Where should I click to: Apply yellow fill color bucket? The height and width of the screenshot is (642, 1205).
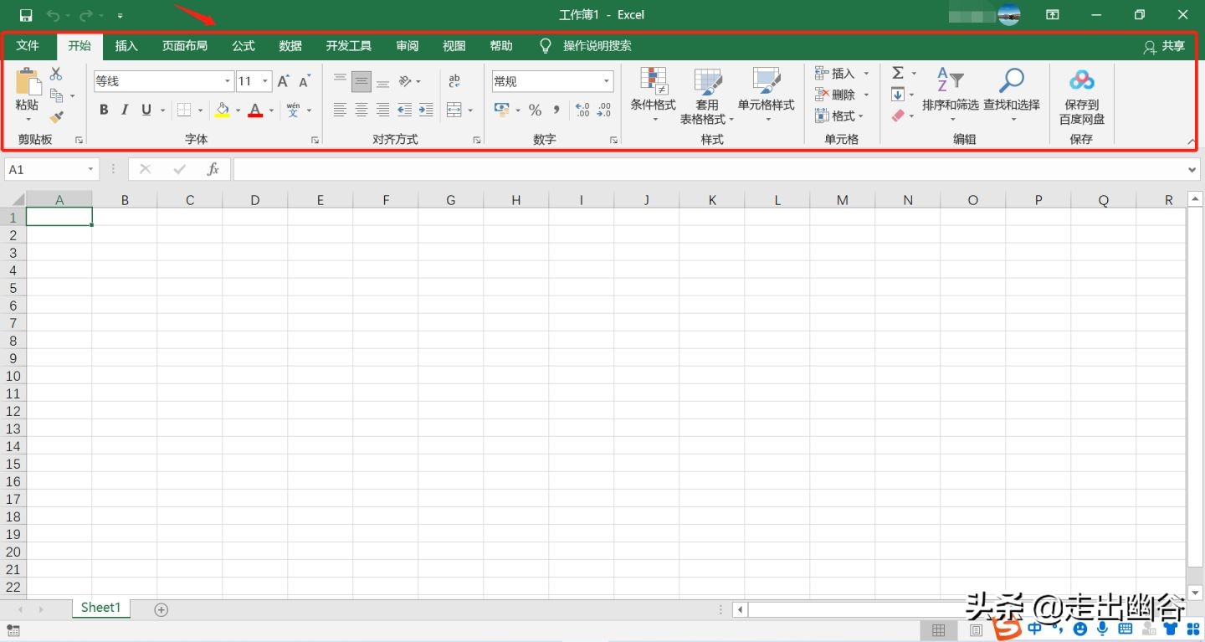pyautogui.click(x=223, y=110)
